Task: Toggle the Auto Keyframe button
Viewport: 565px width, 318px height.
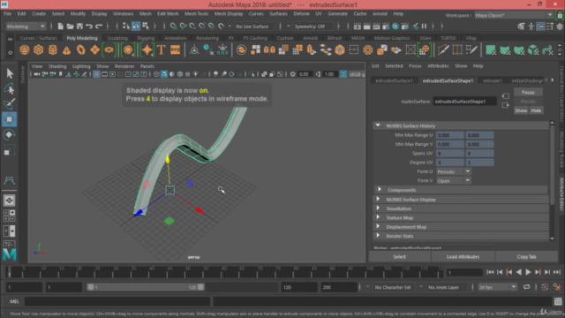Action: [545, 287]
